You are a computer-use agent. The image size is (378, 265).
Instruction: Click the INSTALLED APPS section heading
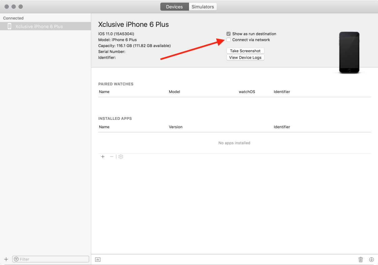(x=115, y=119)
